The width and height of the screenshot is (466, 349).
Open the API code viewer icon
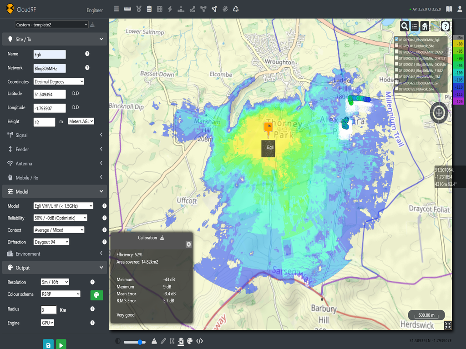(199, 341)
